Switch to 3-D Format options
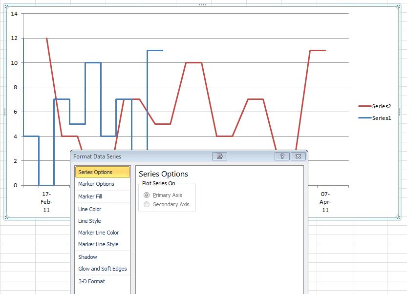The width and height of the screenshot is (407, 294). coord(91,281)
